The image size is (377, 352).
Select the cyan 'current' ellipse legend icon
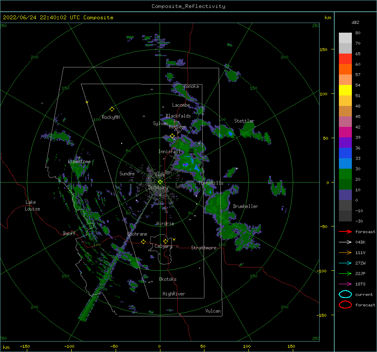pyautogui.click(x=345, y=294)
